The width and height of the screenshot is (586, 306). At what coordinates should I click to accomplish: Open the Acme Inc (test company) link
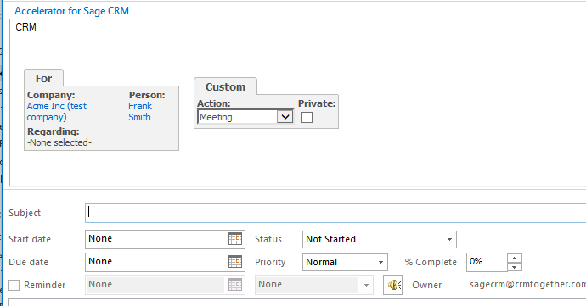click(x=56, y=112)
